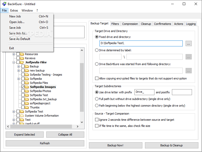The width and height of the screenshot is (202, 152).
Task: Enable also check file size option
Action: pyautogui.click(x=97, y=126)
